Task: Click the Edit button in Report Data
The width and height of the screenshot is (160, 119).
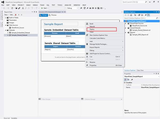Action: tap(12, 15)
